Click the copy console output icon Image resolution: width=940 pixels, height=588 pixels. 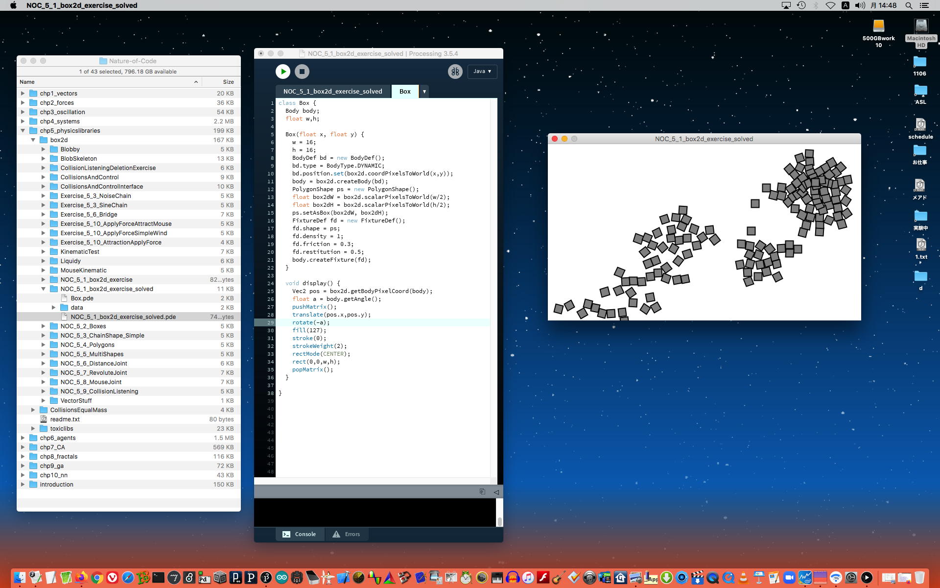click(482, 491)
